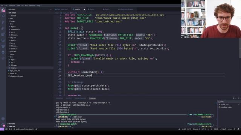Click the gdb Launch debug status item
The height and width of the screenshot is (135, 241).
(24, 129)
